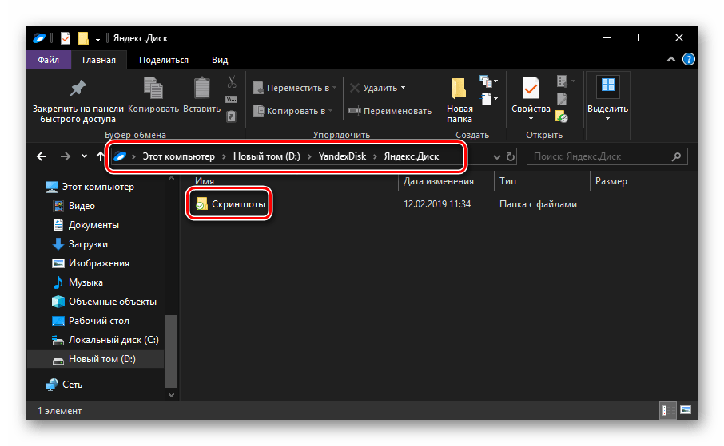Click sidebar scroll up arrow

coord(171,179)
